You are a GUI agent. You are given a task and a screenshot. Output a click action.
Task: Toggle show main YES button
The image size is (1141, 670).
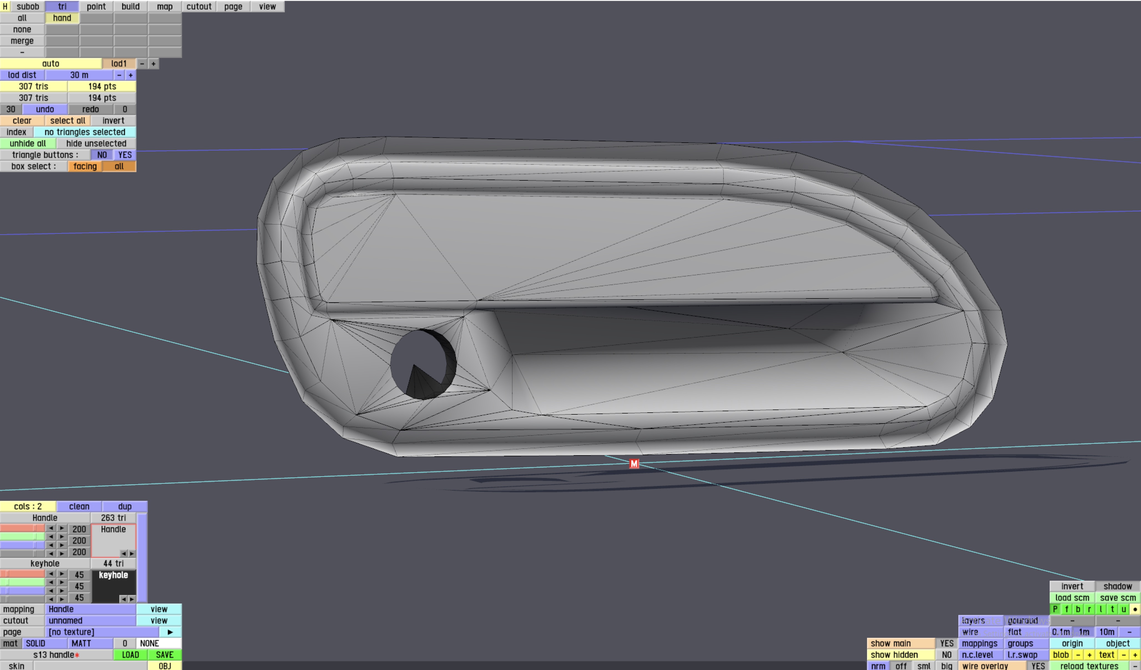coord(946,643)
